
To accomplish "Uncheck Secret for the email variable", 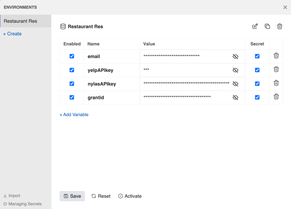I will coord(257,56).
